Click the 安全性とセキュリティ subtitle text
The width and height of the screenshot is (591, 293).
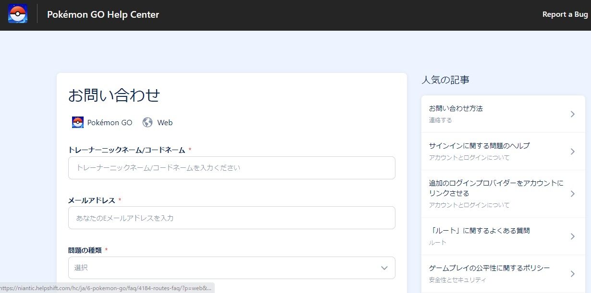[x=457, y=280]
